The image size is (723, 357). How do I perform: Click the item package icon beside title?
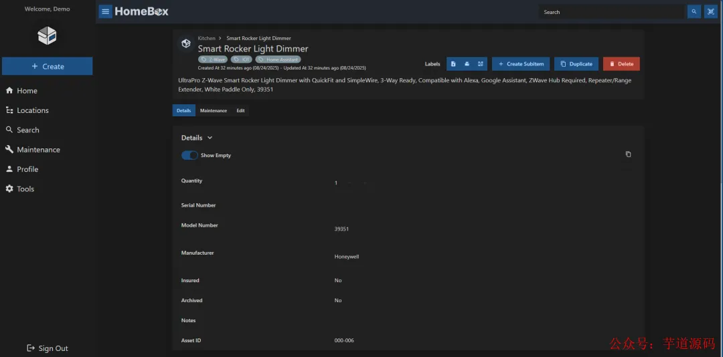(186, 43)
